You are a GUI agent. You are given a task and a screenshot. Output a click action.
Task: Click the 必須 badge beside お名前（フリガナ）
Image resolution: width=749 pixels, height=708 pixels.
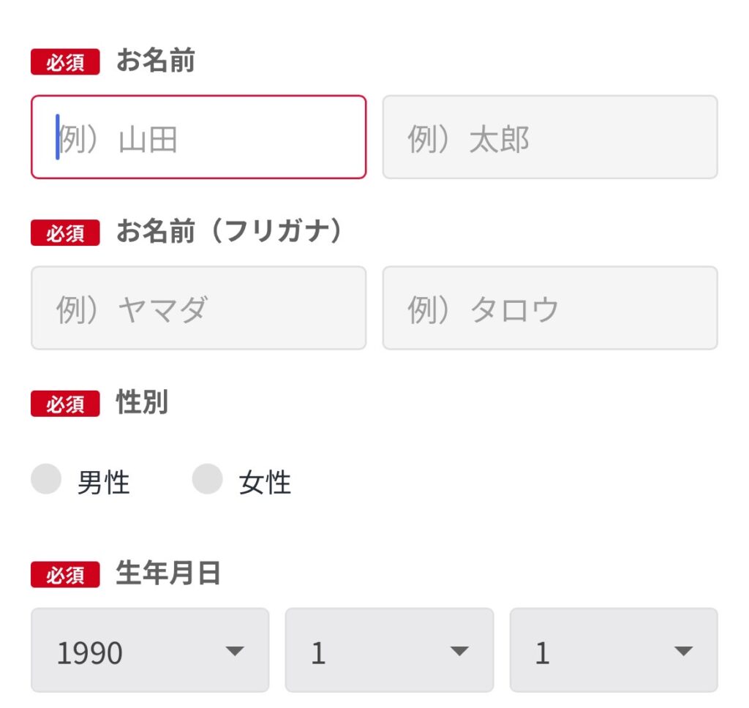(x=65, y=233)
